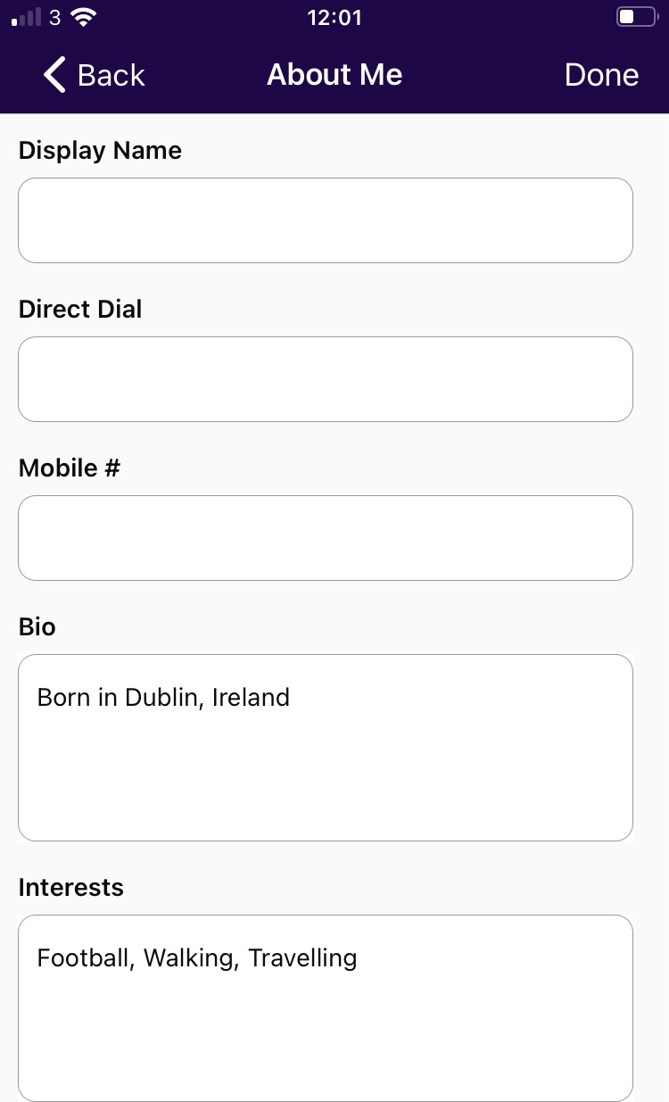Tap the Display Name label
Screen dimensions: 669x1102
click(x=100, y=150)
